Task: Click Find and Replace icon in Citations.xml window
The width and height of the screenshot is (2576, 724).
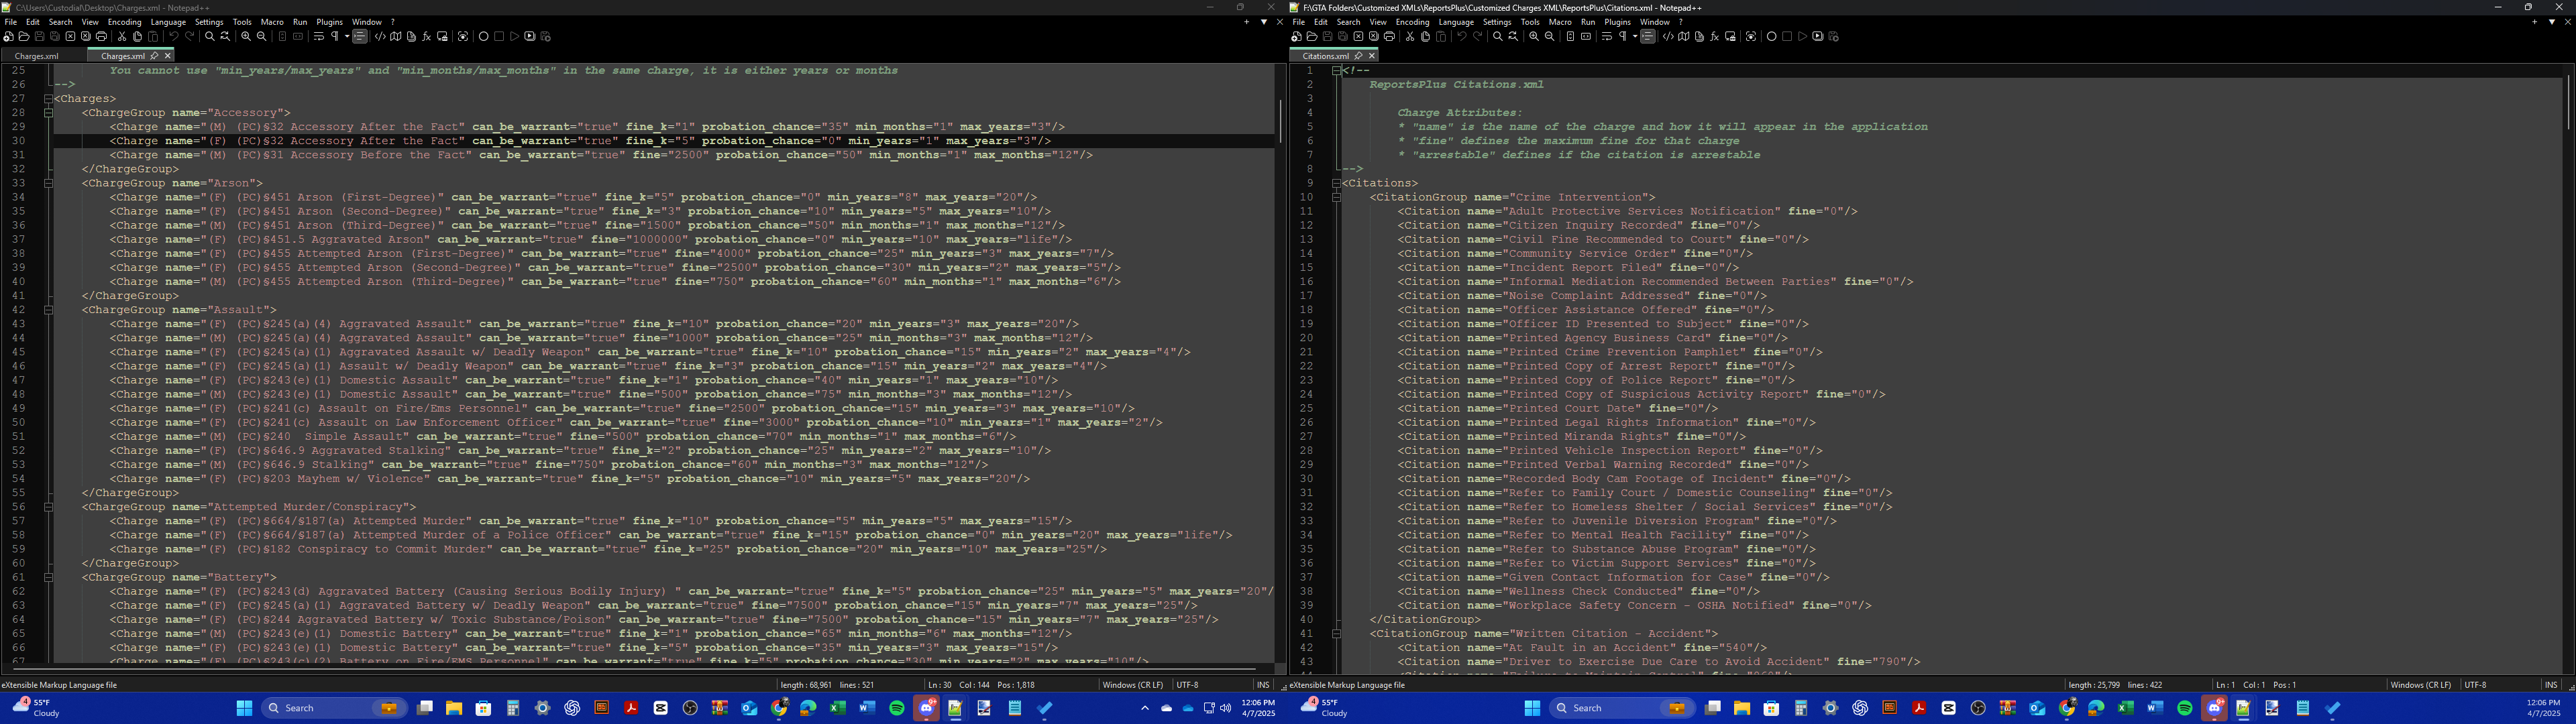Action: [x=1513, y=36]
